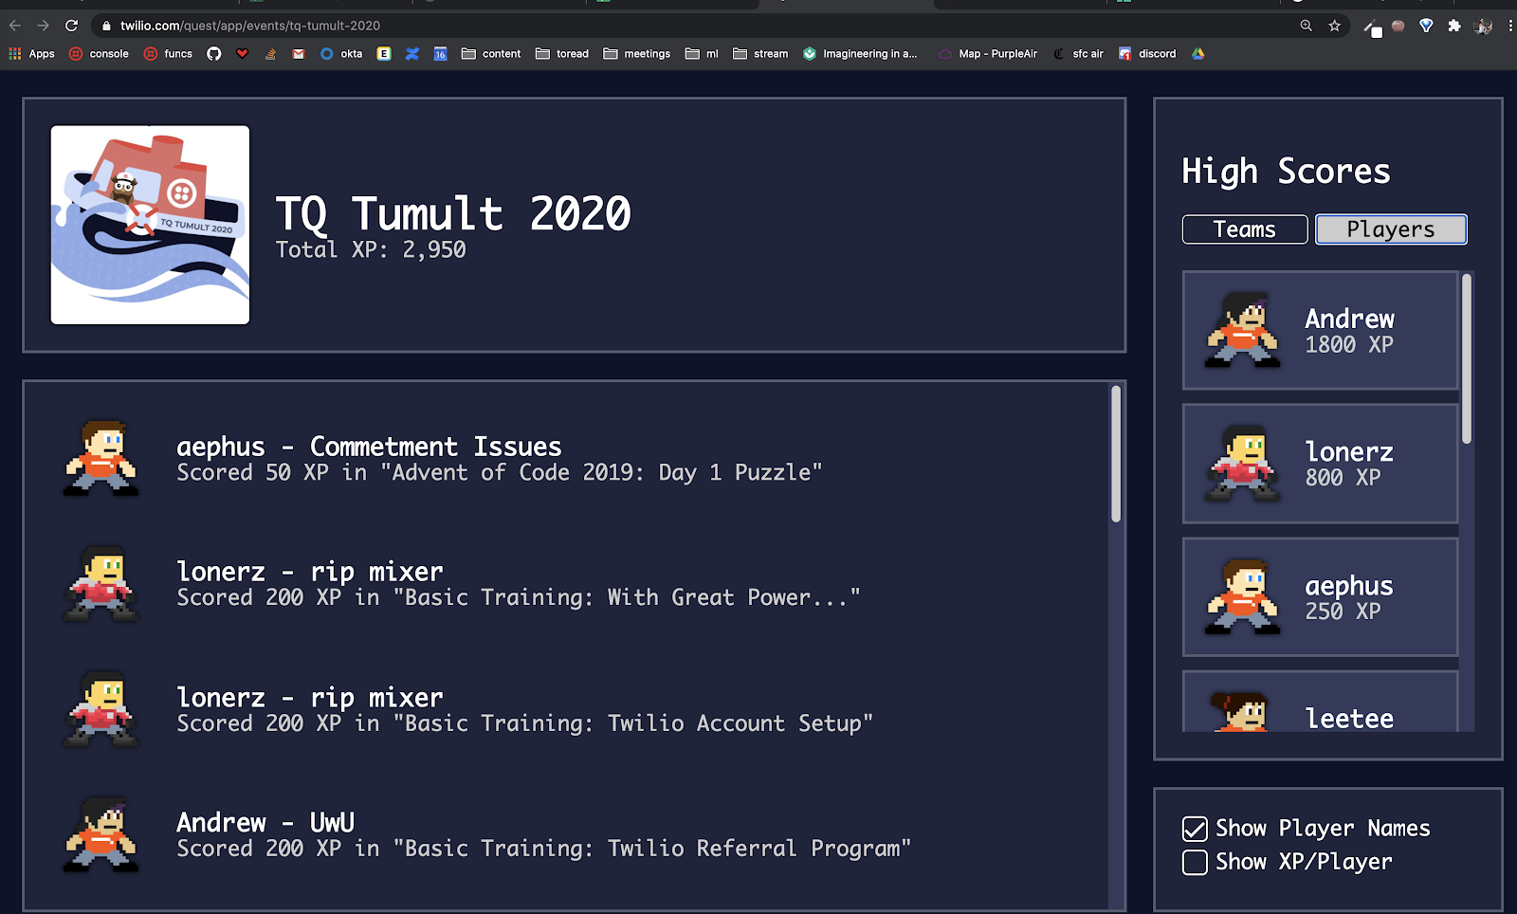Image resolution: width=1517 pixels, height=914 pixels.
Task: Open Imagineering in a... bookmark
Action: [x=860, y=54]
